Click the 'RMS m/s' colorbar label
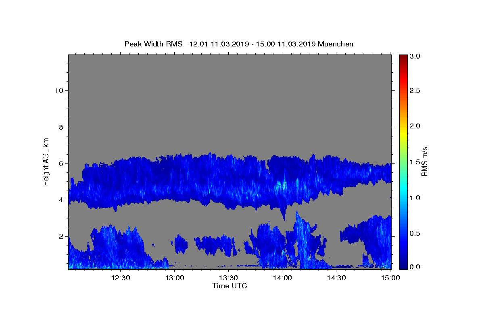 coord(424,161)
